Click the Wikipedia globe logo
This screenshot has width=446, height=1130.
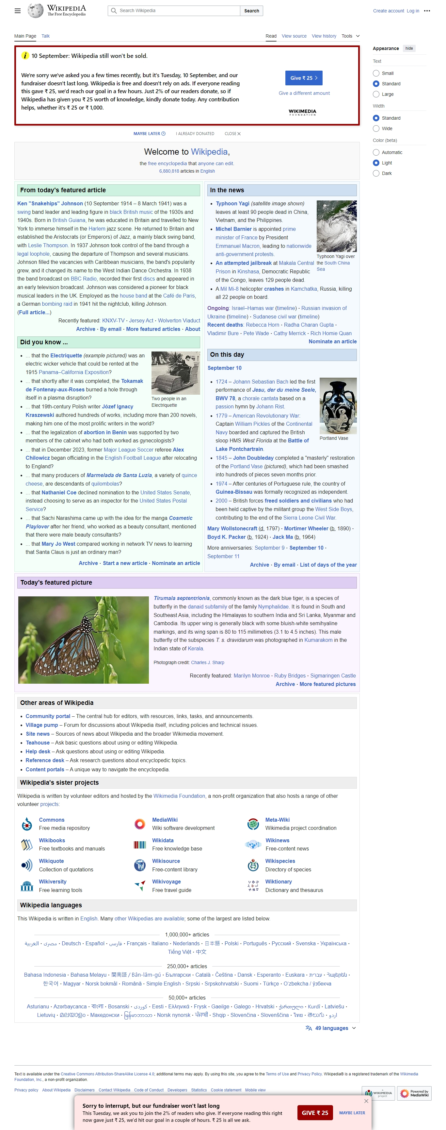36,10
